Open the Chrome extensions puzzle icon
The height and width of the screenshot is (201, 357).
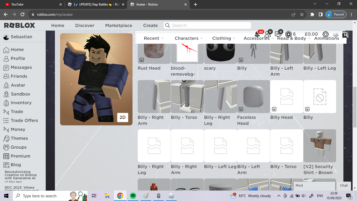pyautogui.click(x=312, y=15)
